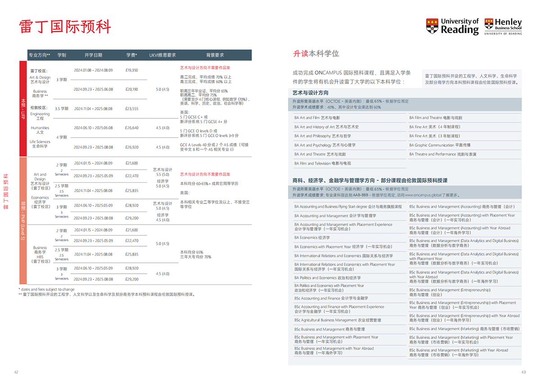Select the 专业方向 column header
The height and width of the screenshot is (383, 540).
[40, 55]
